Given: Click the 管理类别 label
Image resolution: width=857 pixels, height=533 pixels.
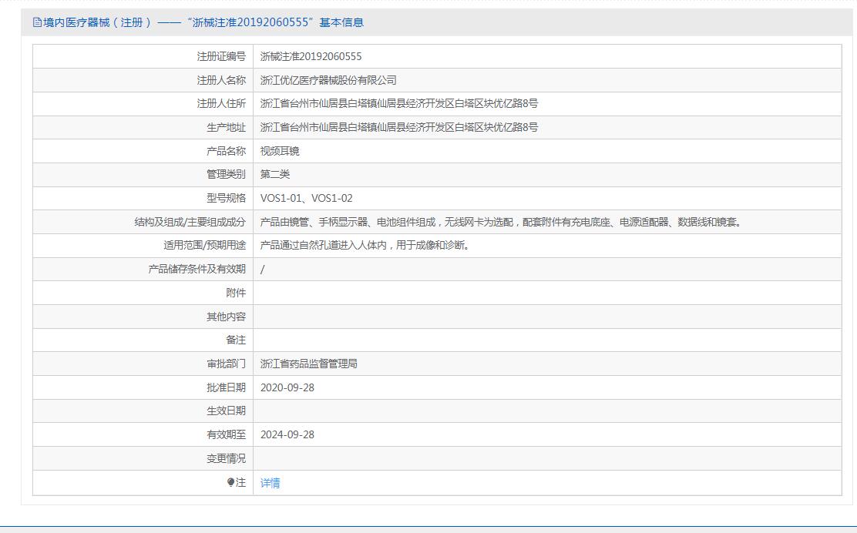Looking at the screenshot, I should 227,174.
